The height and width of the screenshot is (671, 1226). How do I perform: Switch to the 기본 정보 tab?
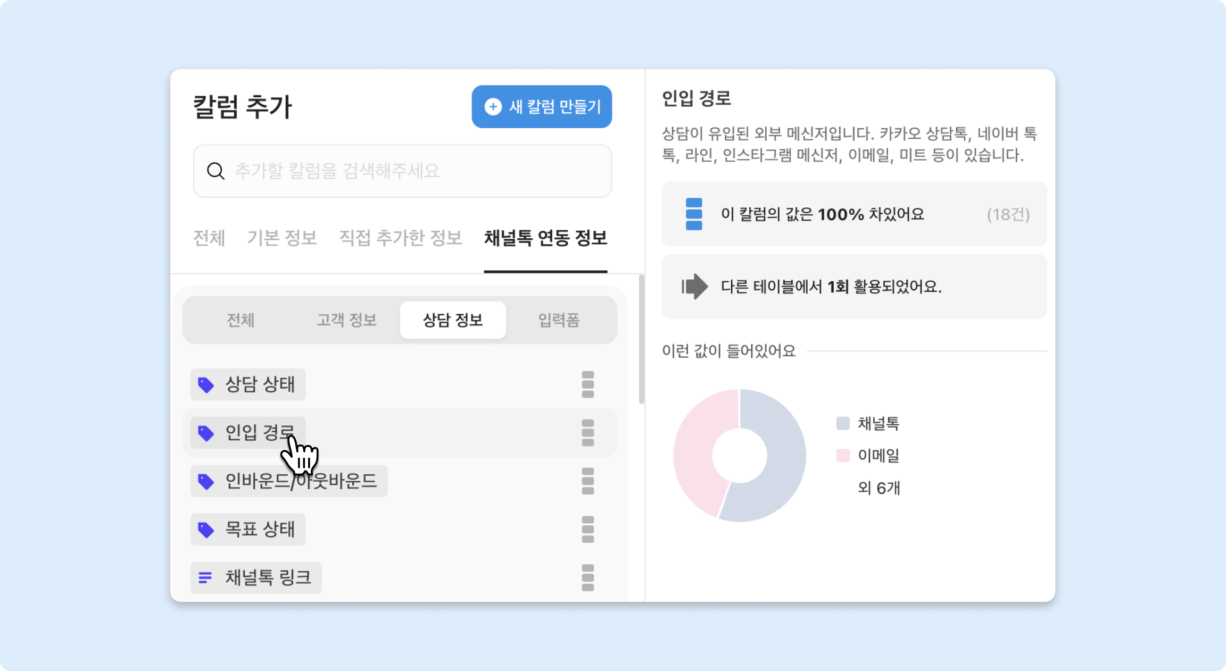point(282,238)
